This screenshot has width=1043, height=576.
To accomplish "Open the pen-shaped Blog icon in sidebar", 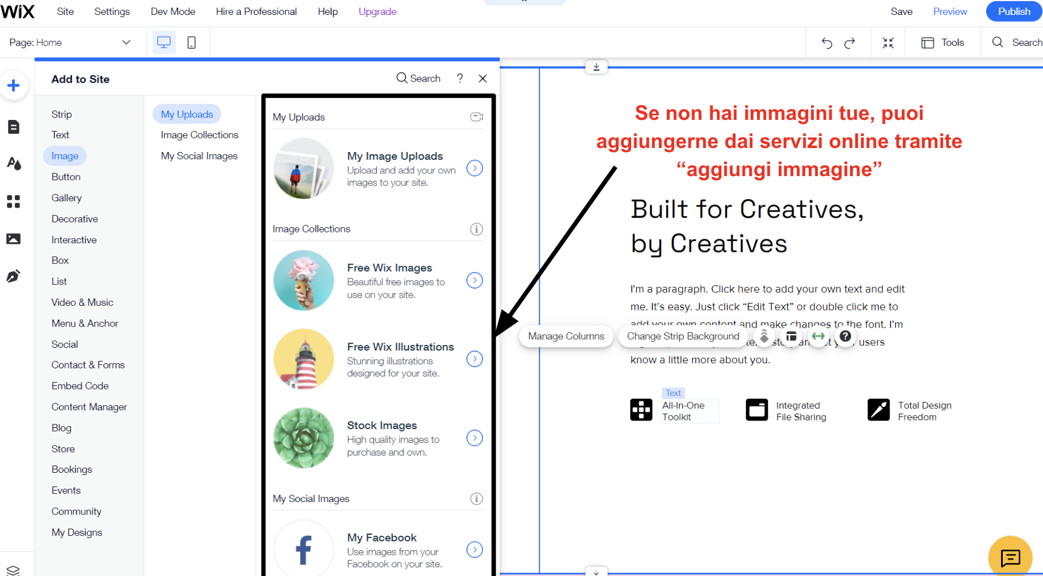I will click(13, 276).
